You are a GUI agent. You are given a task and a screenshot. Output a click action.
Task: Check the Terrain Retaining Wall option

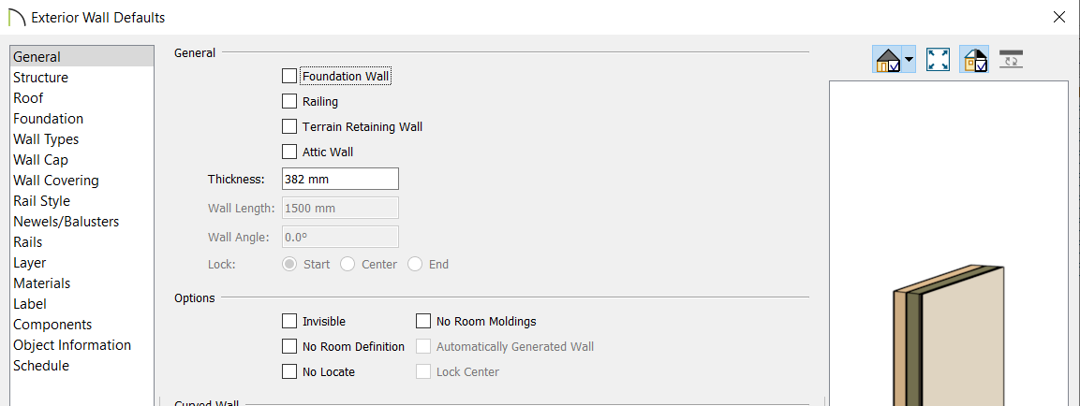pyautogui.click(x=289, y=126)
